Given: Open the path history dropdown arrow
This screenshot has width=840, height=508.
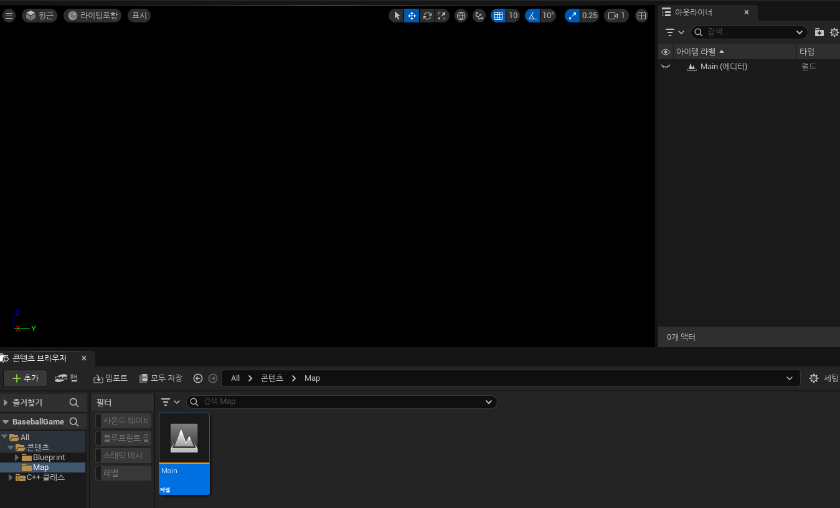Looking at the screenshot, I should point(791,378).
